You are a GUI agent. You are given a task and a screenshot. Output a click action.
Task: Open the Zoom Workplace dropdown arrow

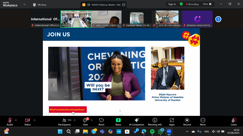[24, 4]
